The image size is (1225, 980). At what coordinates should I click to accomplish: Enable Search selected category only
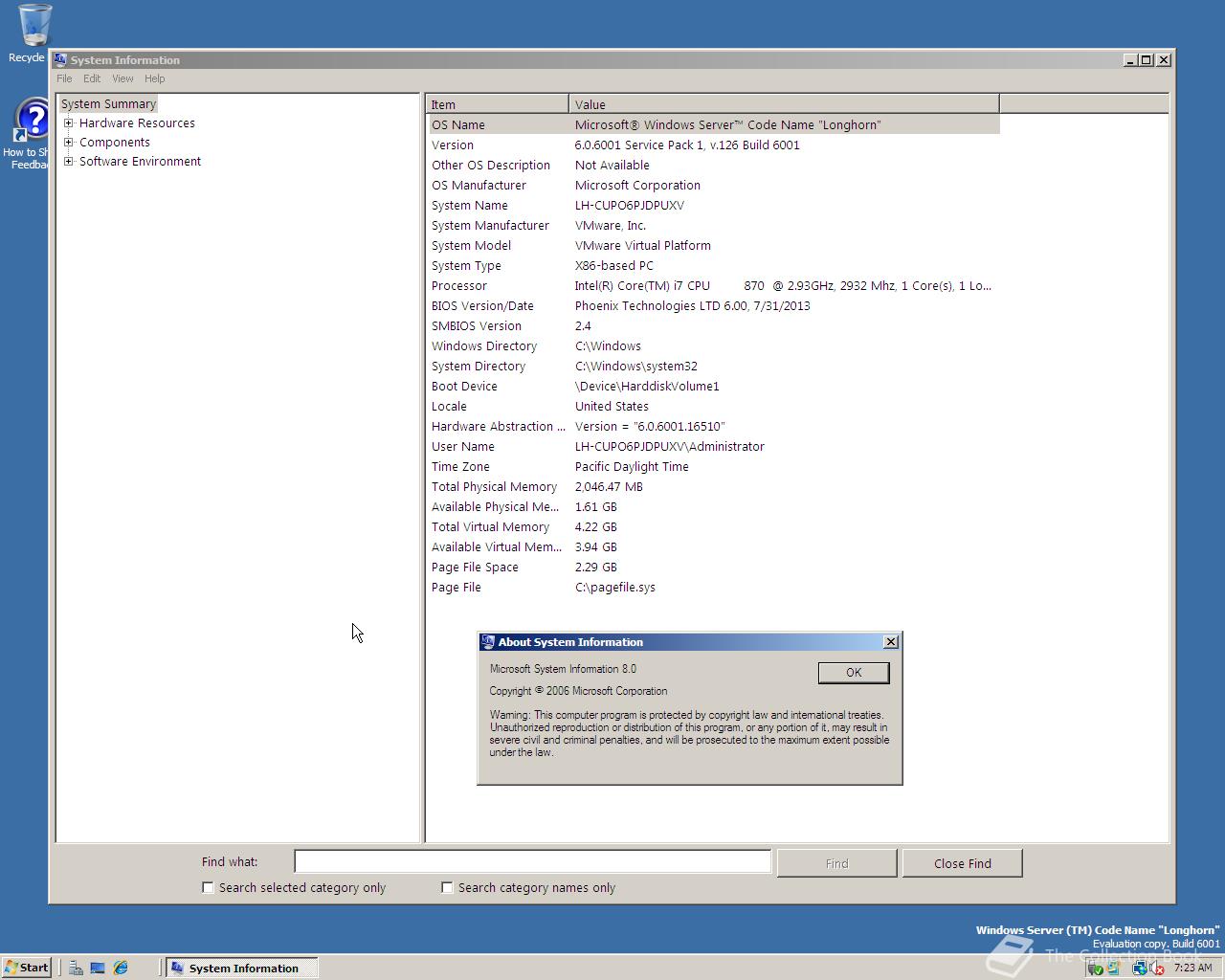click(208, 887)
